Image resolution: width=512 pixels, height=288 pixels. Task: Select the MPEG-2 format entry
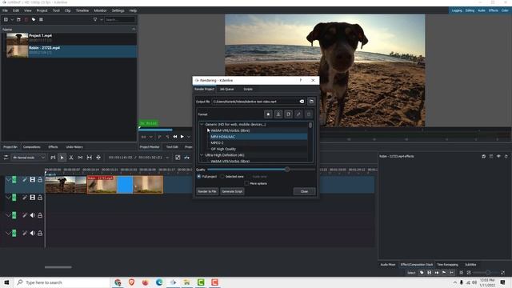click(217, 142)
